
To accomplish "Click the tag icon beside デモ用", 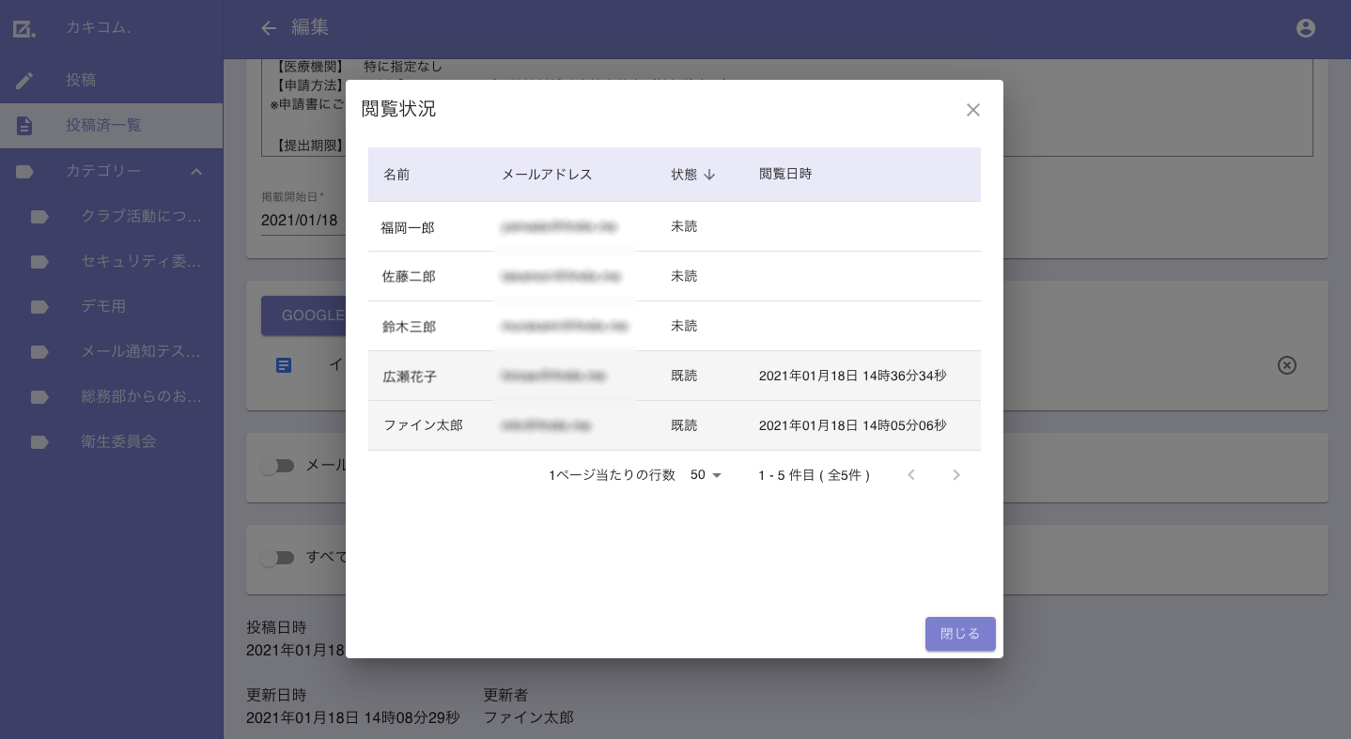I will pos(39,307).
